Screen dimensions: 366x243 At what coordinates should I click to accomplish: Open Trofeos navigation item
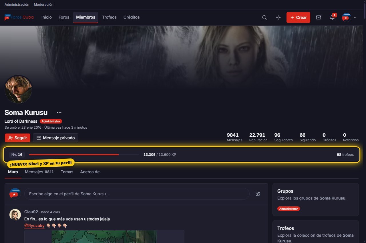[x=109, y=17]
